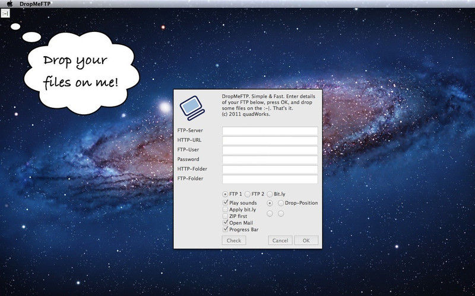Click the 'FTP-Folder' label text
Viewport: 475px width, 296px height.
coord(190,179)
